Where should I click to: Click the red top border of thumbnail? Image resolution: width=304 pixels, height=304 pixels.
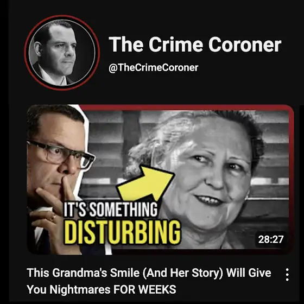coord(186,107)
